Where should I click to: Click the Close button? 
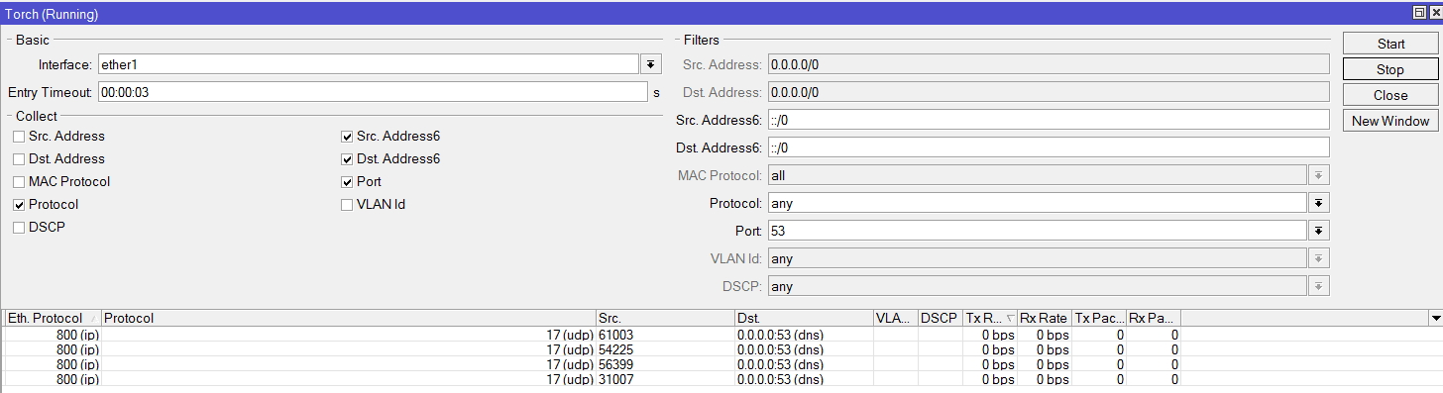coord(1390,95)
